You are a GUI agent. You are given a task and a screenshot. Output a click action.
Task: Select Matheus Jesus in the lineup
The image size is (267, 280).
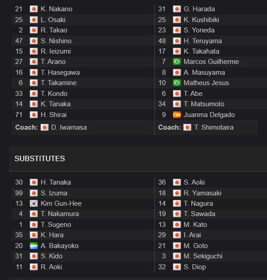(206, 83)
